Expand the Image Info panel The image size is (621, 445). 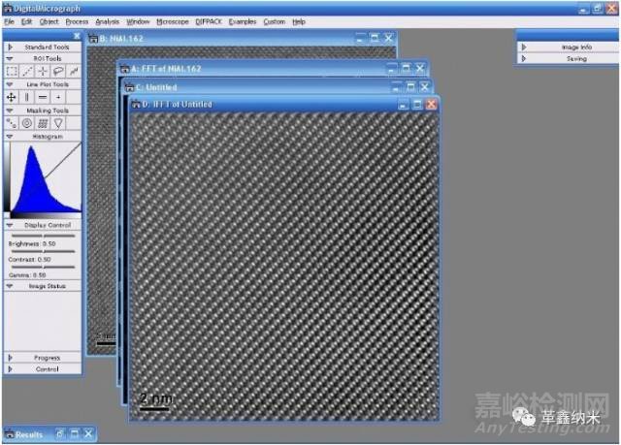(523, 47)
